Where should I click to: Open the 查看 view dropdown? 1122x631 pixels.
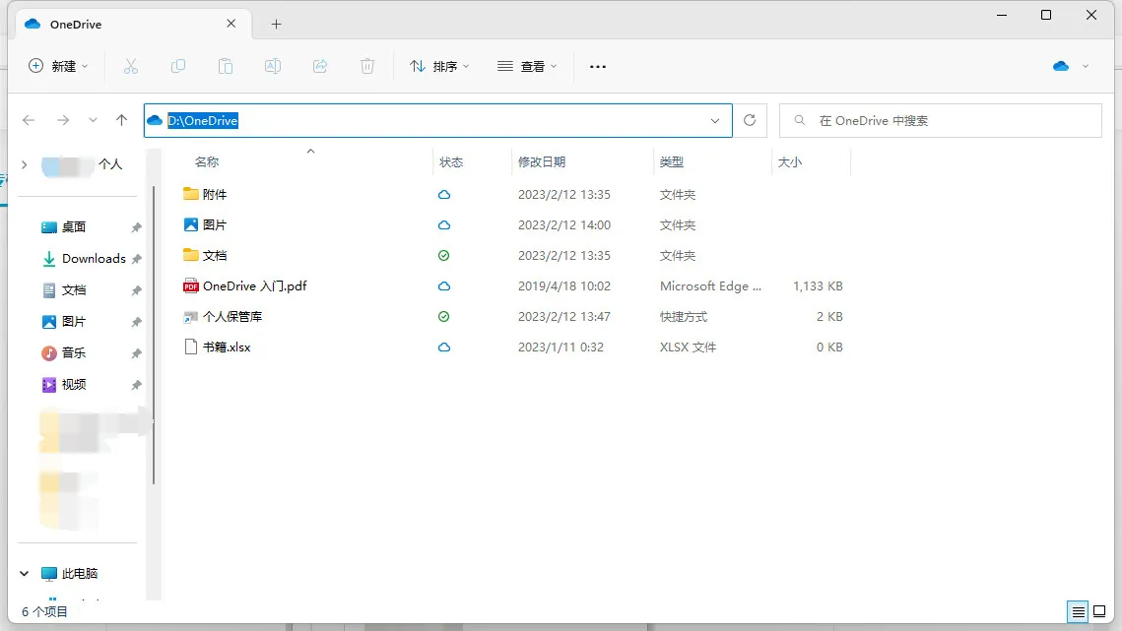click(x=527, y=67)
